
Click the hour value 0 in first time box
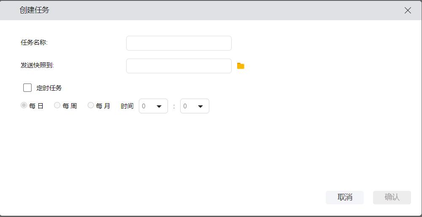click(x=144, y=106)
